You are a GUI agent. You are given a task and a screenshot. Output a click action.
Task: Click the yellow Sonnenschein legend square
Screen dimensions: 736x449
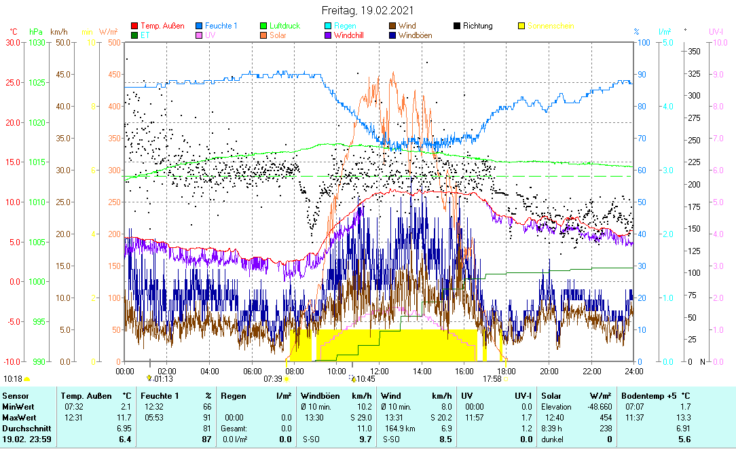click(521, 26)
